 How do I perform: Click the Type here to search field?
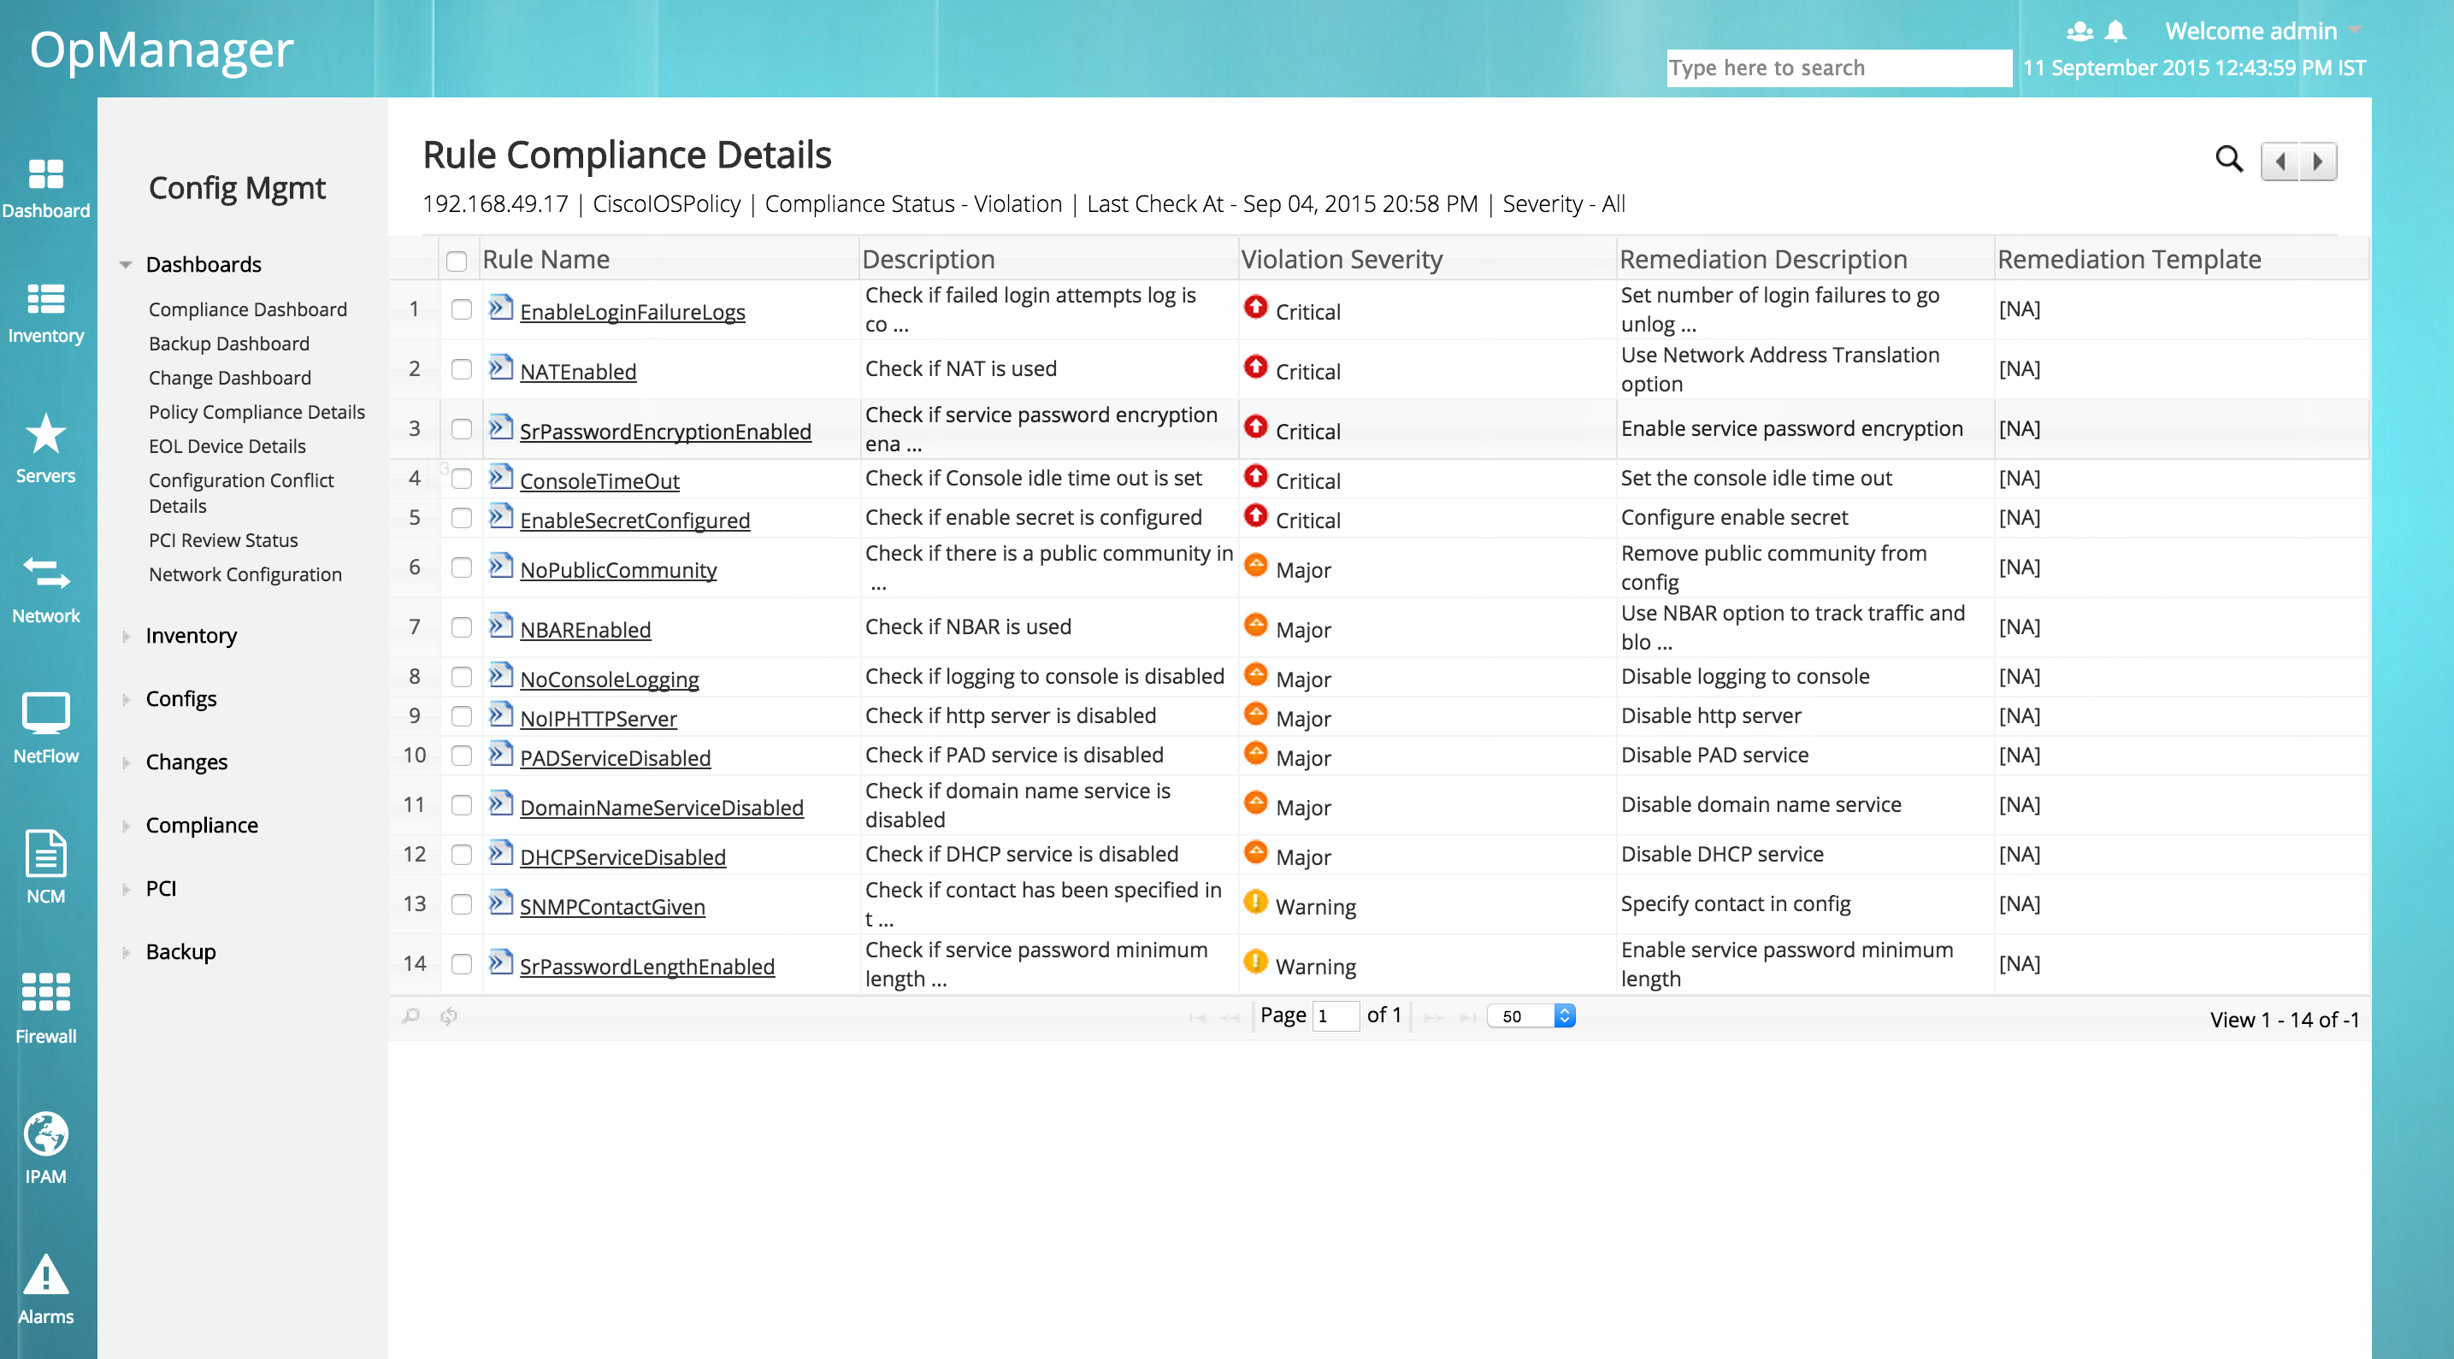pyautogui.click(x=1838, y=68)
